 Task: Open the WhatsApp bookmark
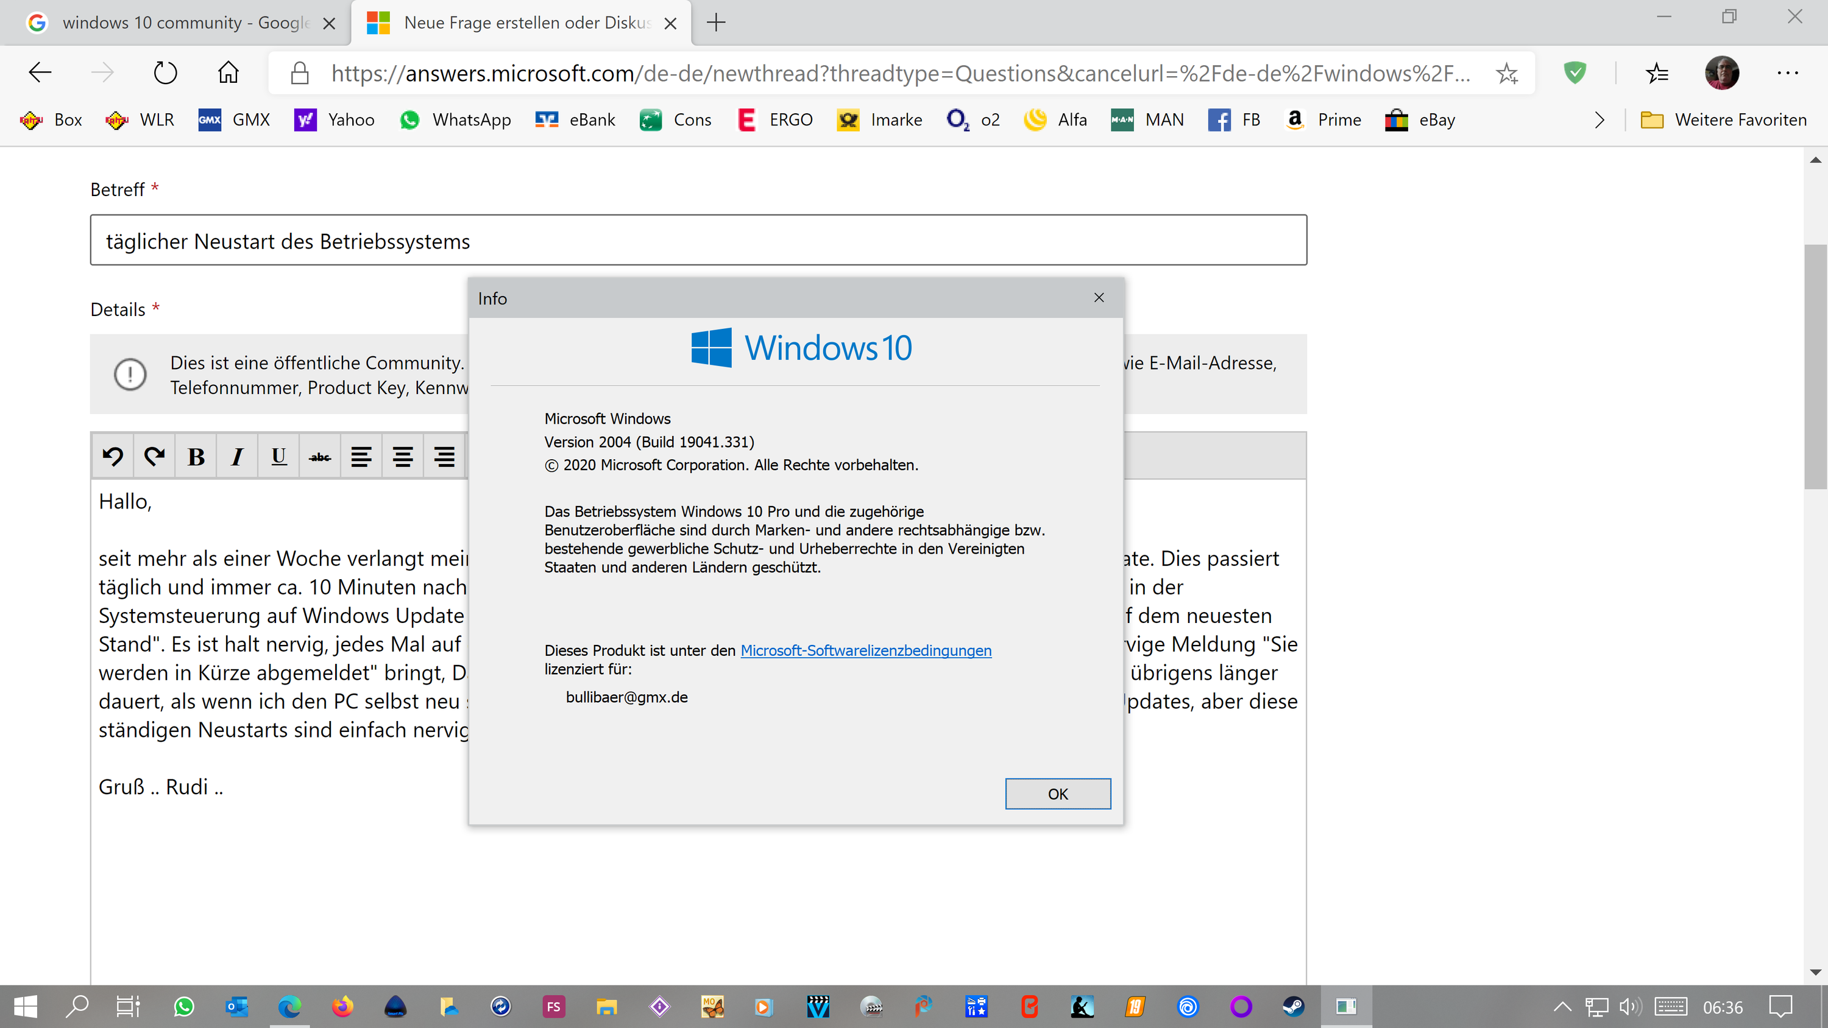click(455, 120)
